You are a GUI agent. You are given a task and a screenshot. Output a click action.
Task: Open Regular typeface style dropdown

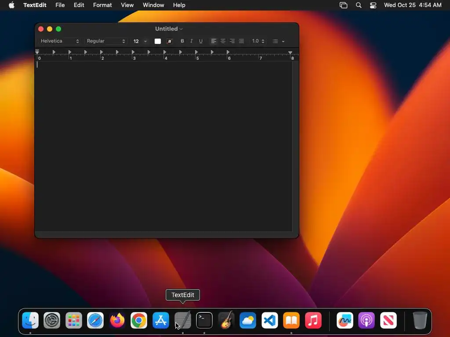coord(106,41)
